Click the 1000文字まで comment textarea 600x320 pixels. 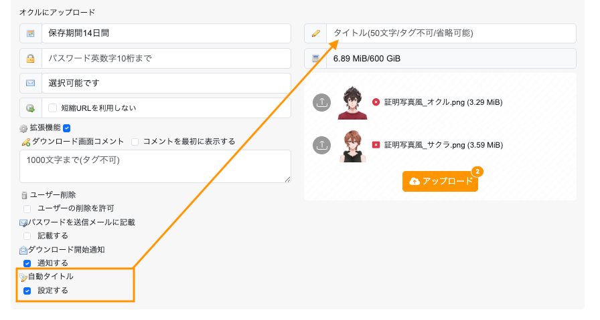coord(155,166)
